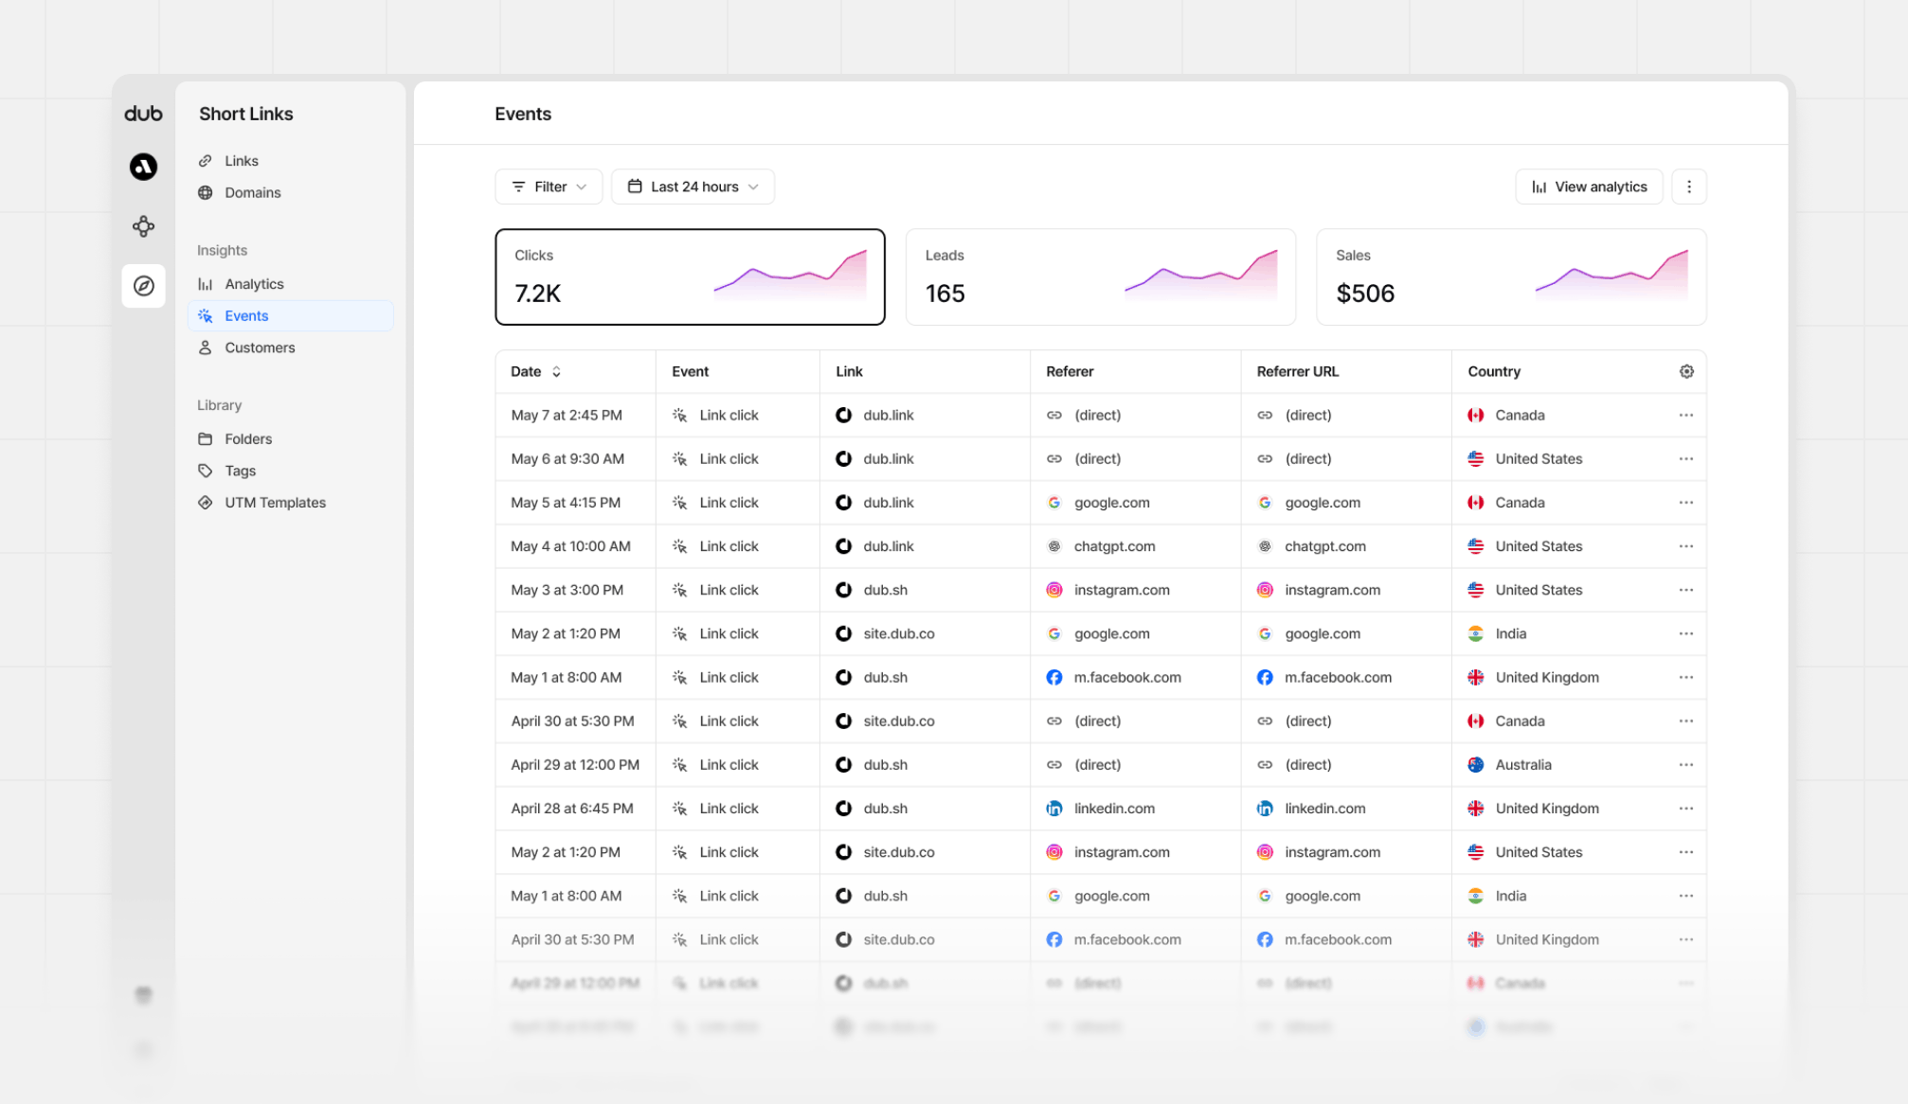
Task: Select the Sales $506 stat card
Action: click(x=1511, y=276)
